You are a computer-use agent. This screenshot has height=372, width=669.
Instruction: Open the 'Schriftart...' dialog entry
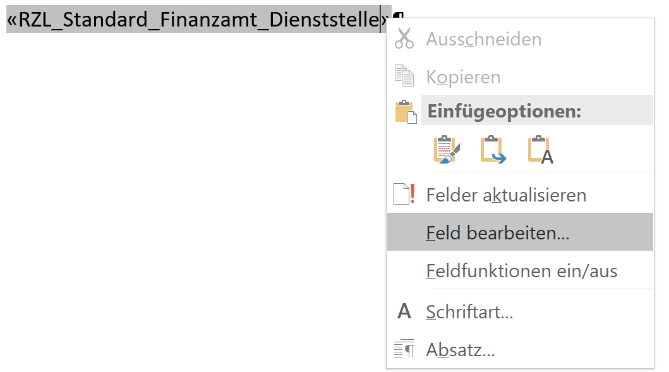tap(471, 311)
